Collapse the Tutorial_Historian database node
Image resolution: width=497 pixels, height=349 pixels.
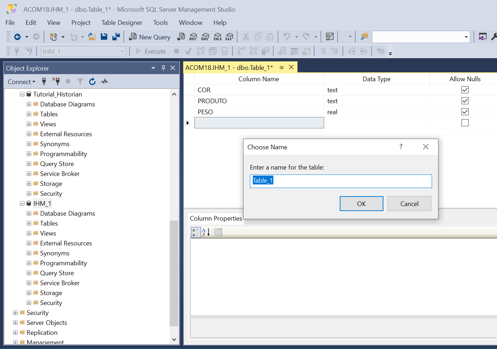[x=22, y=94]
